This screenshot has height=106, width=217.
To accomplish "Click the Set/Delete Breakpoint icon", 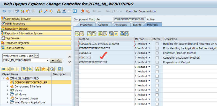I will click(x=88, y=11).
